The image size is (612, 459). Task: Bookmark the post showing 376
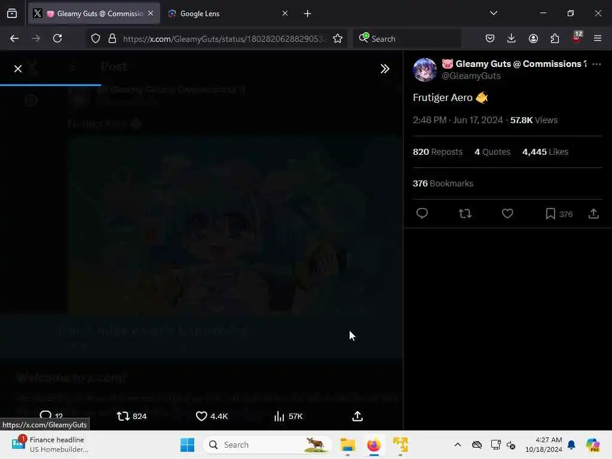(559, 213)
